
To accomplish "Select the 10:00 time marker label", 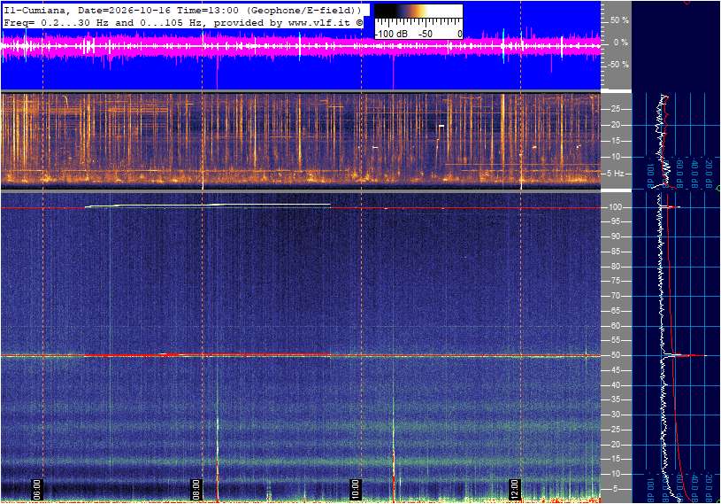I will (x=355, y=489).
